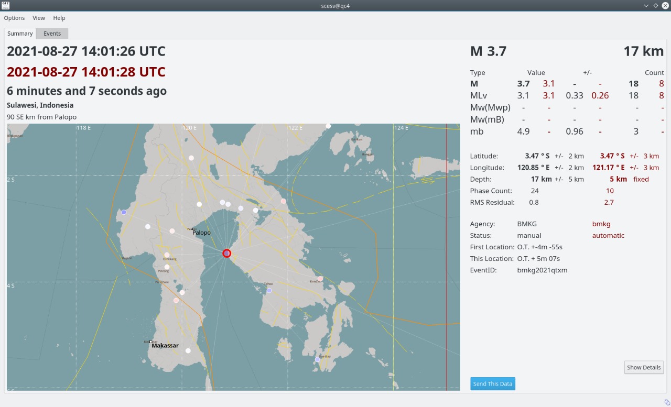Open the View menu
Viewport: 671px width, 407px height.
(39, 18)
